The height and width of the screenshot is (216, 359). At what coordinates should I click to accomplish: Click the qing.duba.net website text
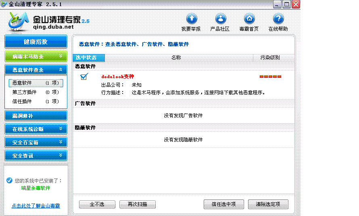53,27
